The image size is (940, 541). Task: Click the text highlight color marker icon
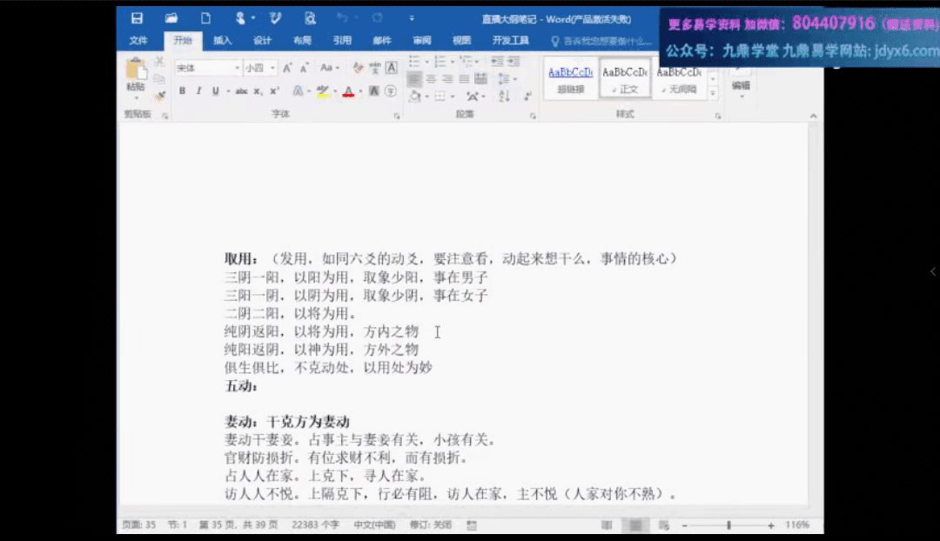tap(323, 91)
